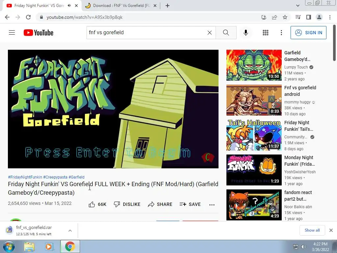Expand options for fnf_vs_gorefield.rar download

[x=70, y=231]
